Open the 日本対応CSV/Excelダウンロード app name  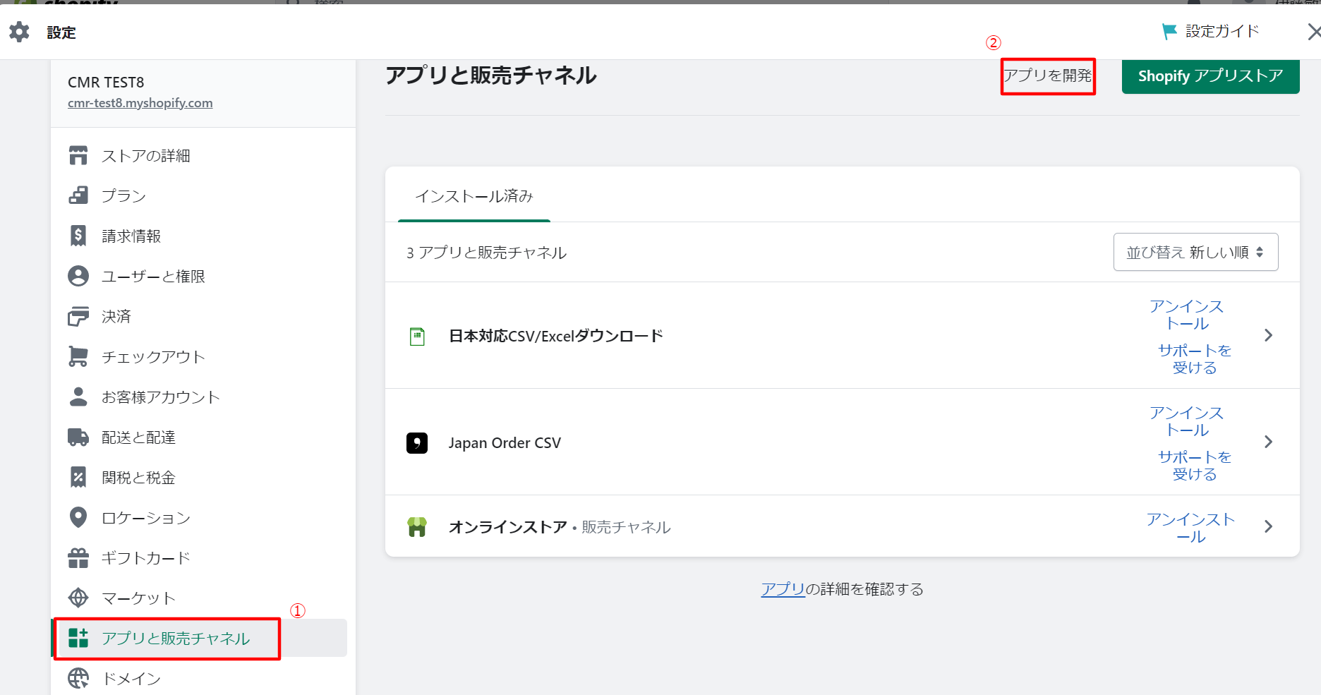[556, 336]
